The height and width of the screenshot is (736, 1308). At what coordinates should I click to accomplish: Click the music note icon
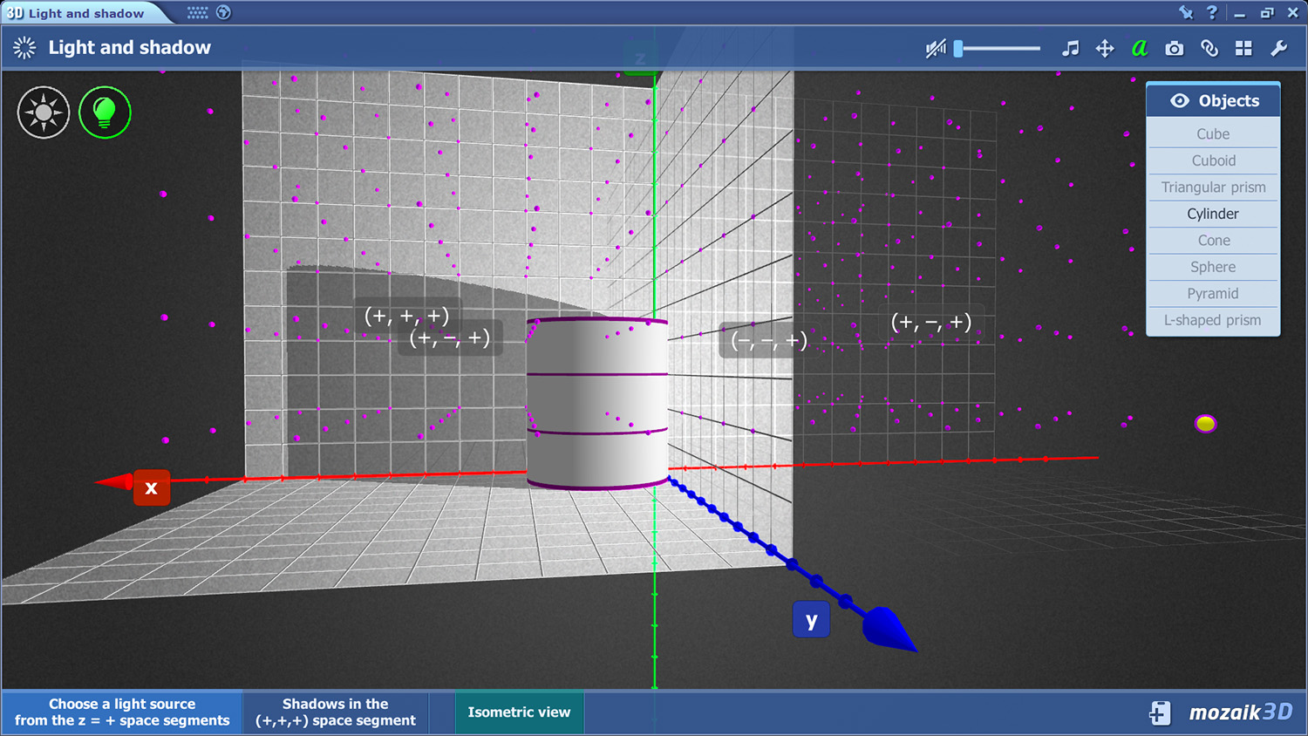coord(1070,49)
